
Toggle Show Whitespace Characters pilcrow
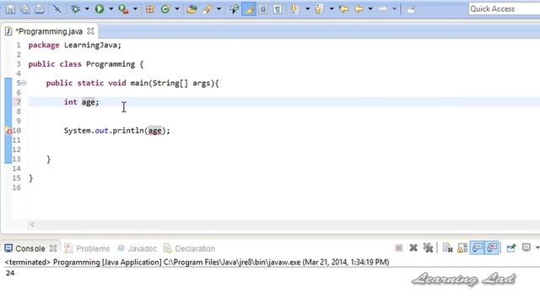[x=278, y=9]
